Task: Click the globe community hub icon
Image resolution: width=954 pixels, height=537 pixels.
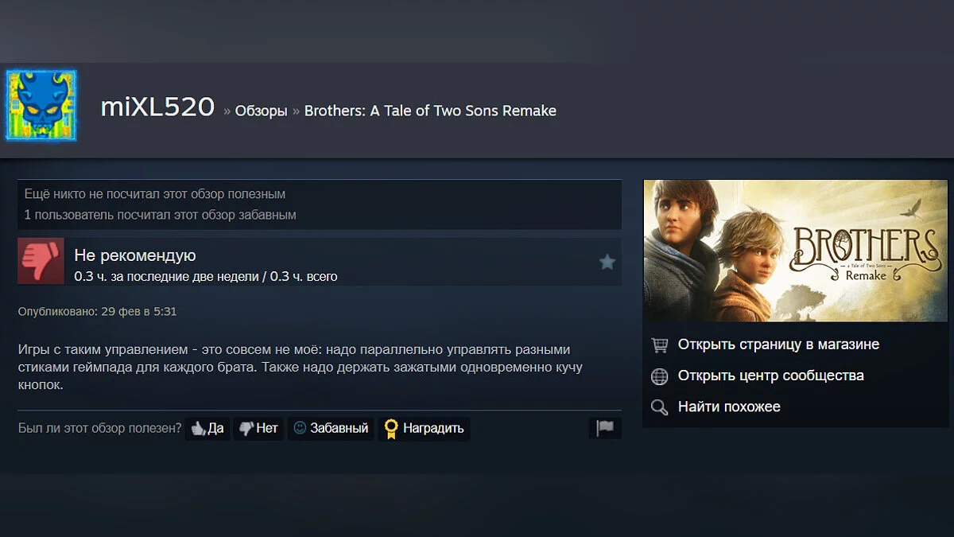Action: 659,376
